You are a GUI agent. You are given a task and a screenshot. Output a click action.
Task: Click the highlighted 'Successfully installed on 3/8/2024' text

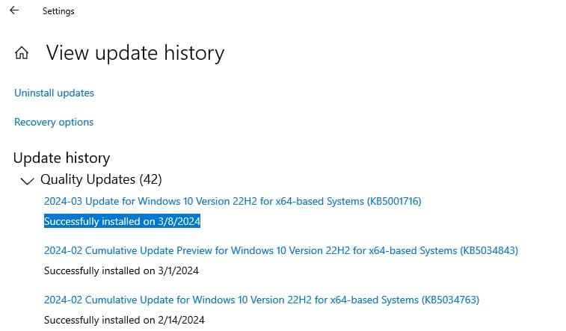pos(122,221)
